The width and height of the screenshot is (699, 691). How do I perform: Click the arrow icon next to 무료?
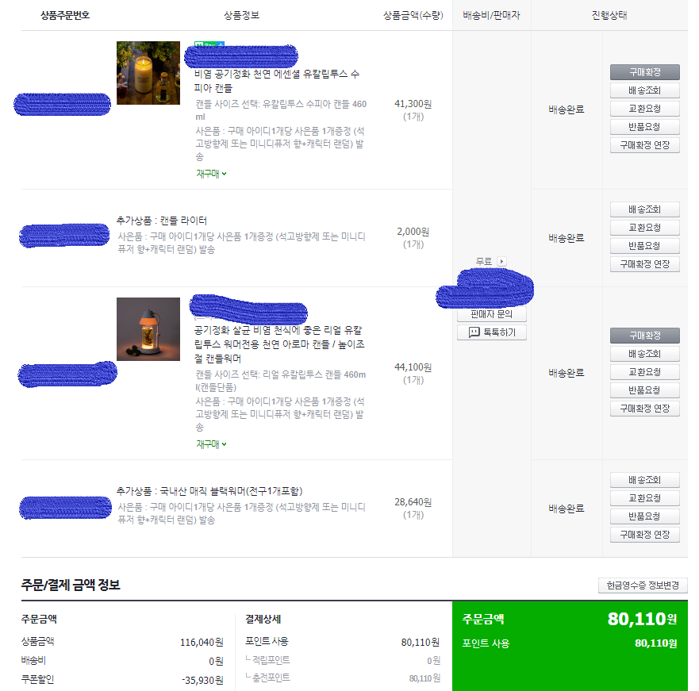coord(501,261)
